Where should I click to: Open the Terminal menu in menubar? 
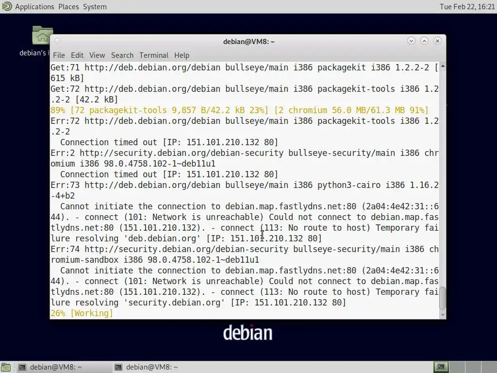154,55
